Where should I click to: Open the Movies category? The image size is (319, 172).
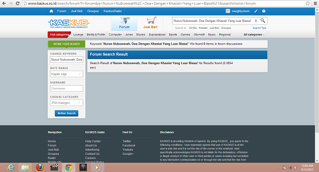tap(141, 35)
